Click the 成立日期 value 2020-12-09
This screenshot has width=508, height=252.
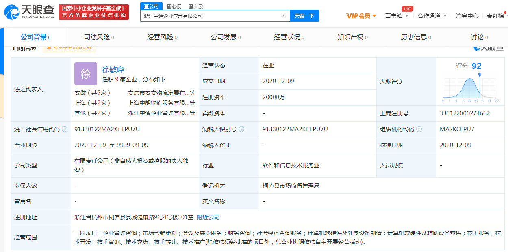278,81
